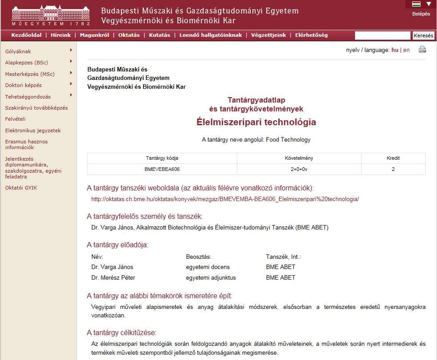This screenshot has width=437, height=360.
Task: Open the Magunkról menu item
Action: [x=95, y=35]
